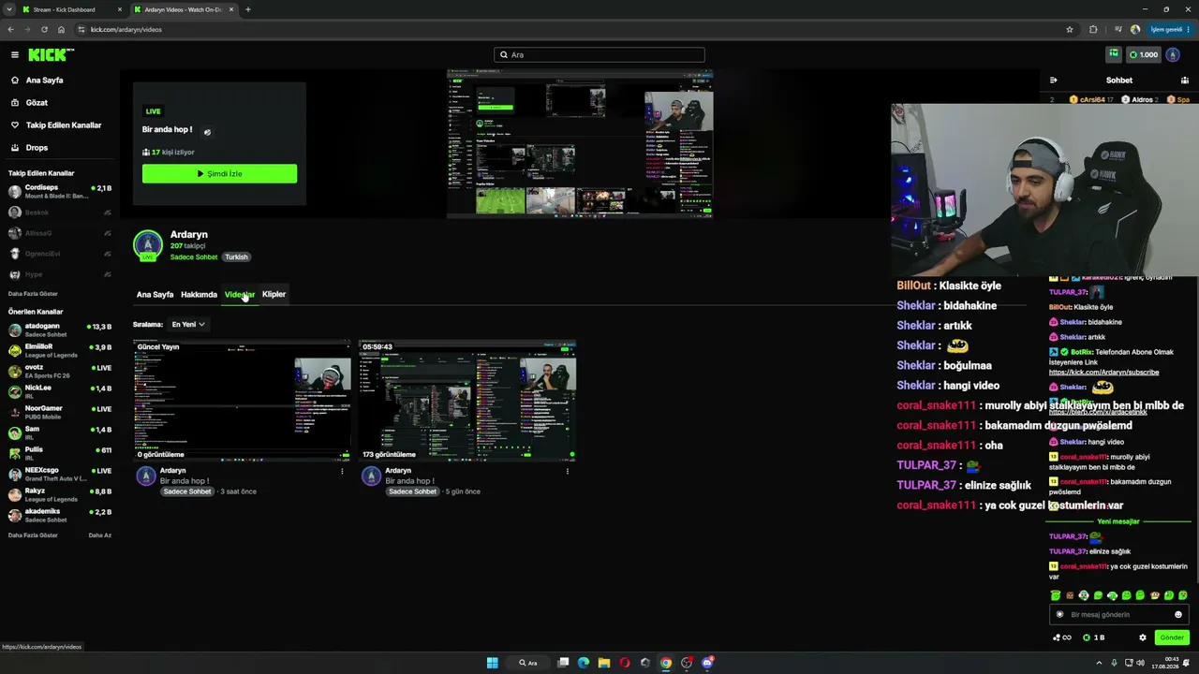The width and height of the screenshot is (1199, 674).
Task: Collapse recommended channels with Daha Az
Action: [x=99, y=535]
